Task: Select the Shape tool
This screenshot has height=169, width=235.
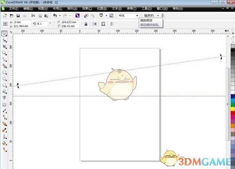Action: pos(5,40)
